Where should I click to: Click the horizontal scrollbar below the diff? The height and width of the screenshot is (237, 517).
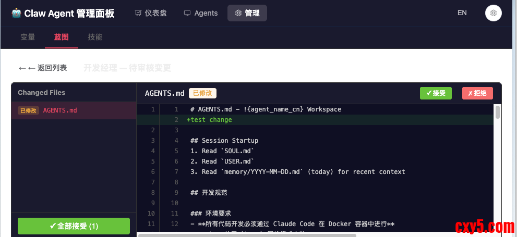coord(247,235)
